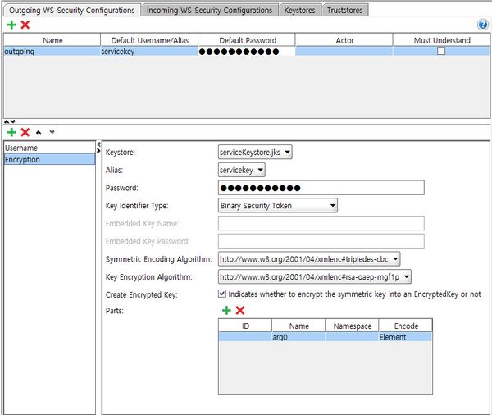
Task: Switch to the Incoming WS-Security Configurations tab
Action: click(209, 11)
